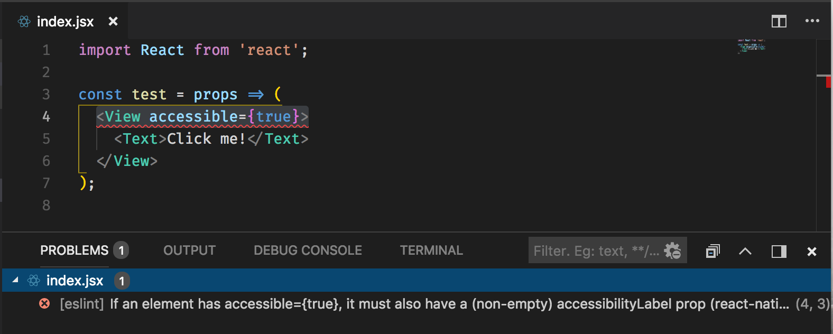Image resolution: width=833 pixels, height=334 pixels.
Task: Open the DEBUG CONSOLE tab
Action: click(308, 250)
